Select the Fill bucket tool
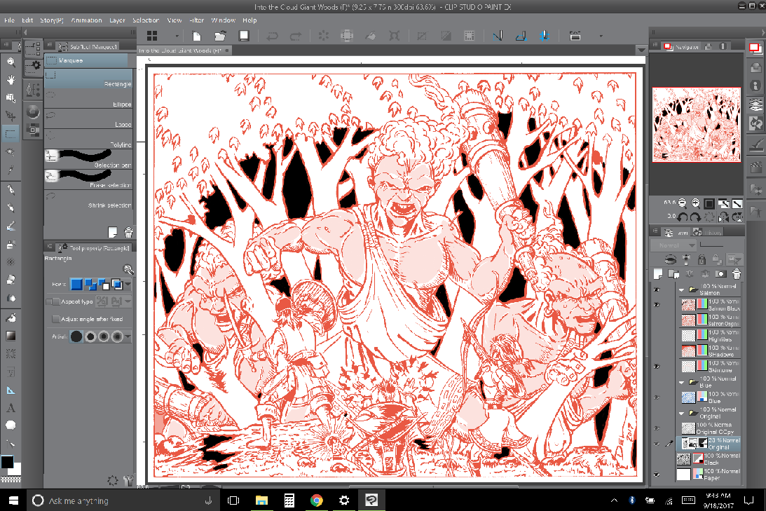The height and width of the screenshot is (511, 766). coord(11,318)
